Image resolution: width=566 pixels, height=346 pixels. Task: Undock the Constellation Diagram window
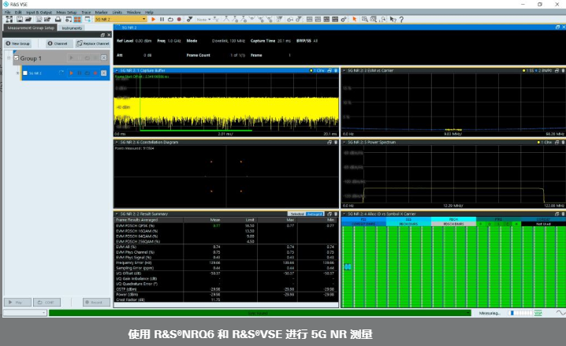point(330,142)
